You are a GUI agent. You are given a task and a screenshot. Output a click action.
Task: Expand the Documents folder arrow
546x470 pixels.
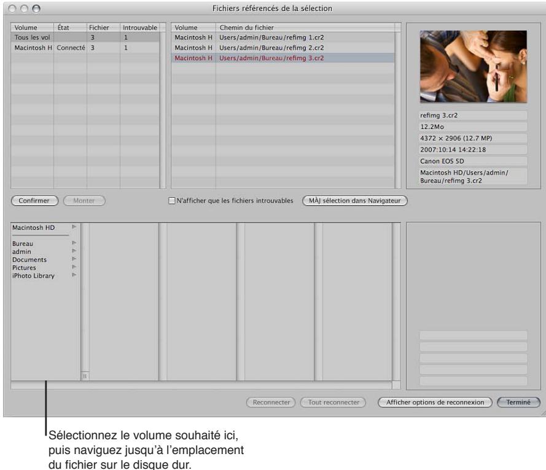(x=74, y=259)
